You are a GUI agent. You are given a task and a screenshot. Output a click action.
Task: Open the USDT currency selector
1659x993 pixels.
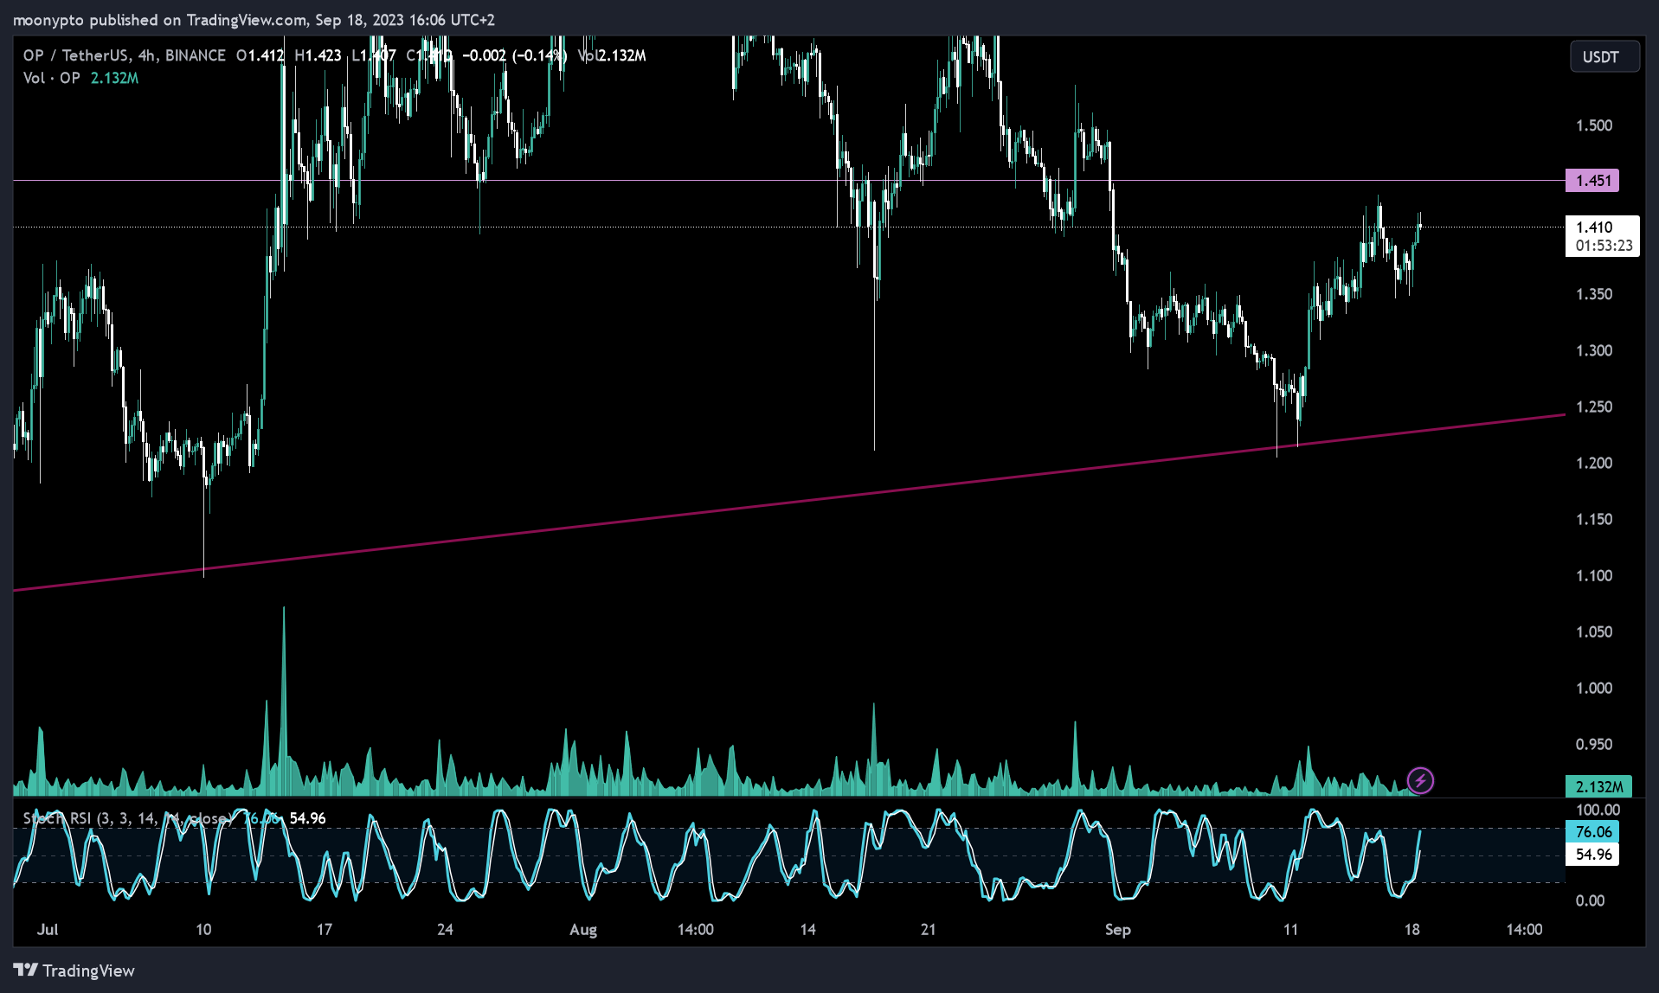tap(1604, 57)
